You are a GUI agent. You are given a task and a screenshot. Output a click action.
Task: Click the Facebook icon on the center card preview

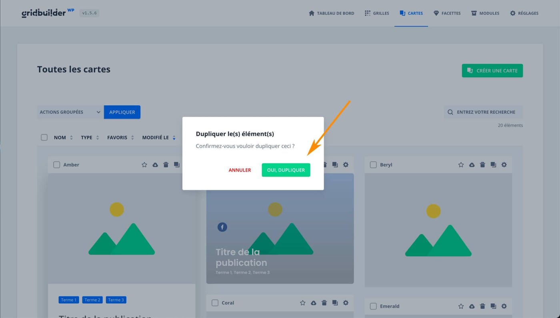pyautogui.click(x=222, y=227)
